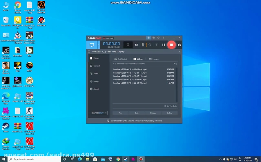Open the scheduler clock icon in title bar
Image resolution: width=261 pixels, height=162 pixels.
[x=158, y=38]
